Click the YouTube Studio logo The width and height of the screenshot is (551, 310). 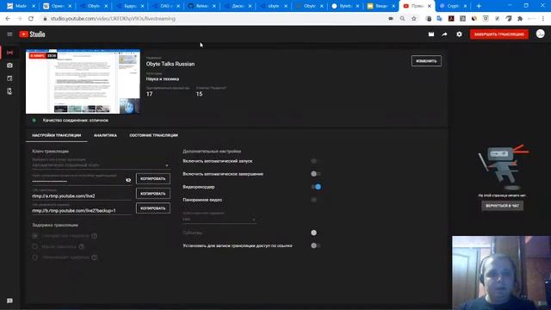pos(33,34)
